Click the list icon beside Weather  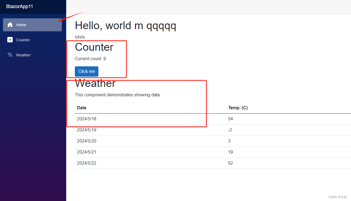[x=10, y=54]
